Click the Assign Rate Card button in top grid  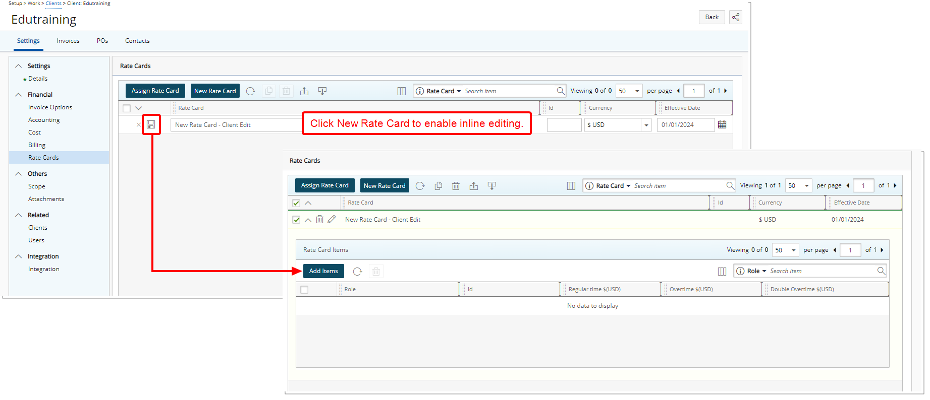(x=155, y=91)
